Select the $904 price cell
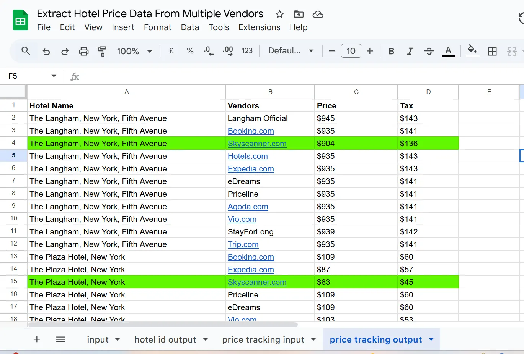The width and height of the screenshot is (524, 354). point(356,144)
